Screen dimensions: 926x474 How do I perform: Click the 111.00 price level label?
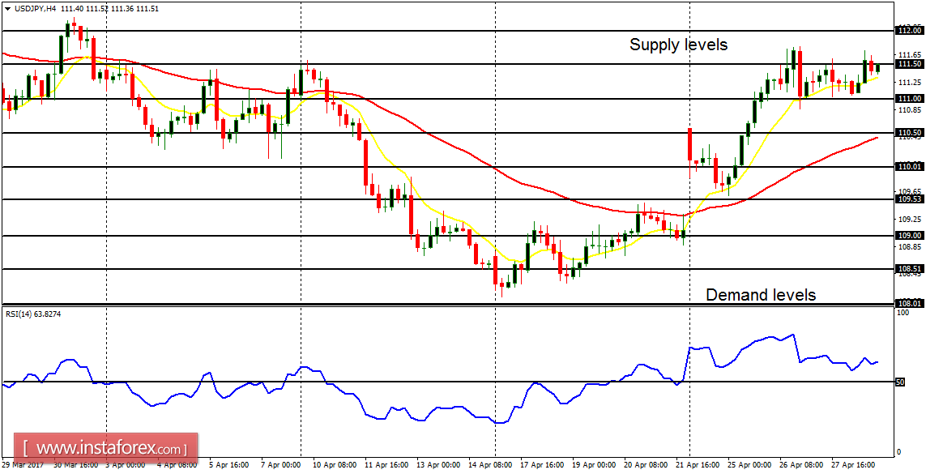pos(910,99)
